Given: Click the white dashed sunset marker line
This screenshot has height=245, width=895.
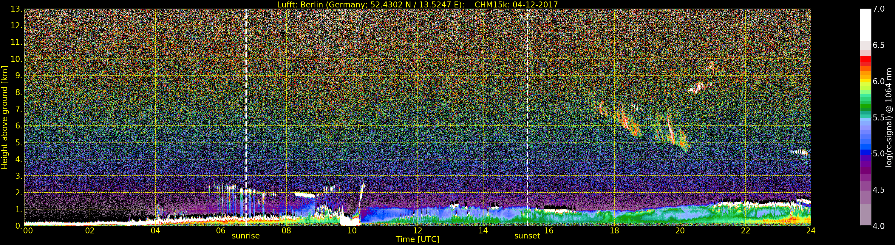Looking at the screenshot, I should (x=527, y=117).
